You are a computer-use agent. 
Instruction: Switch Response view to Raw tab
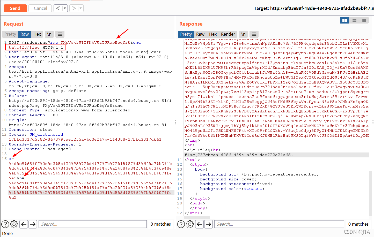(x=200, y=34)
